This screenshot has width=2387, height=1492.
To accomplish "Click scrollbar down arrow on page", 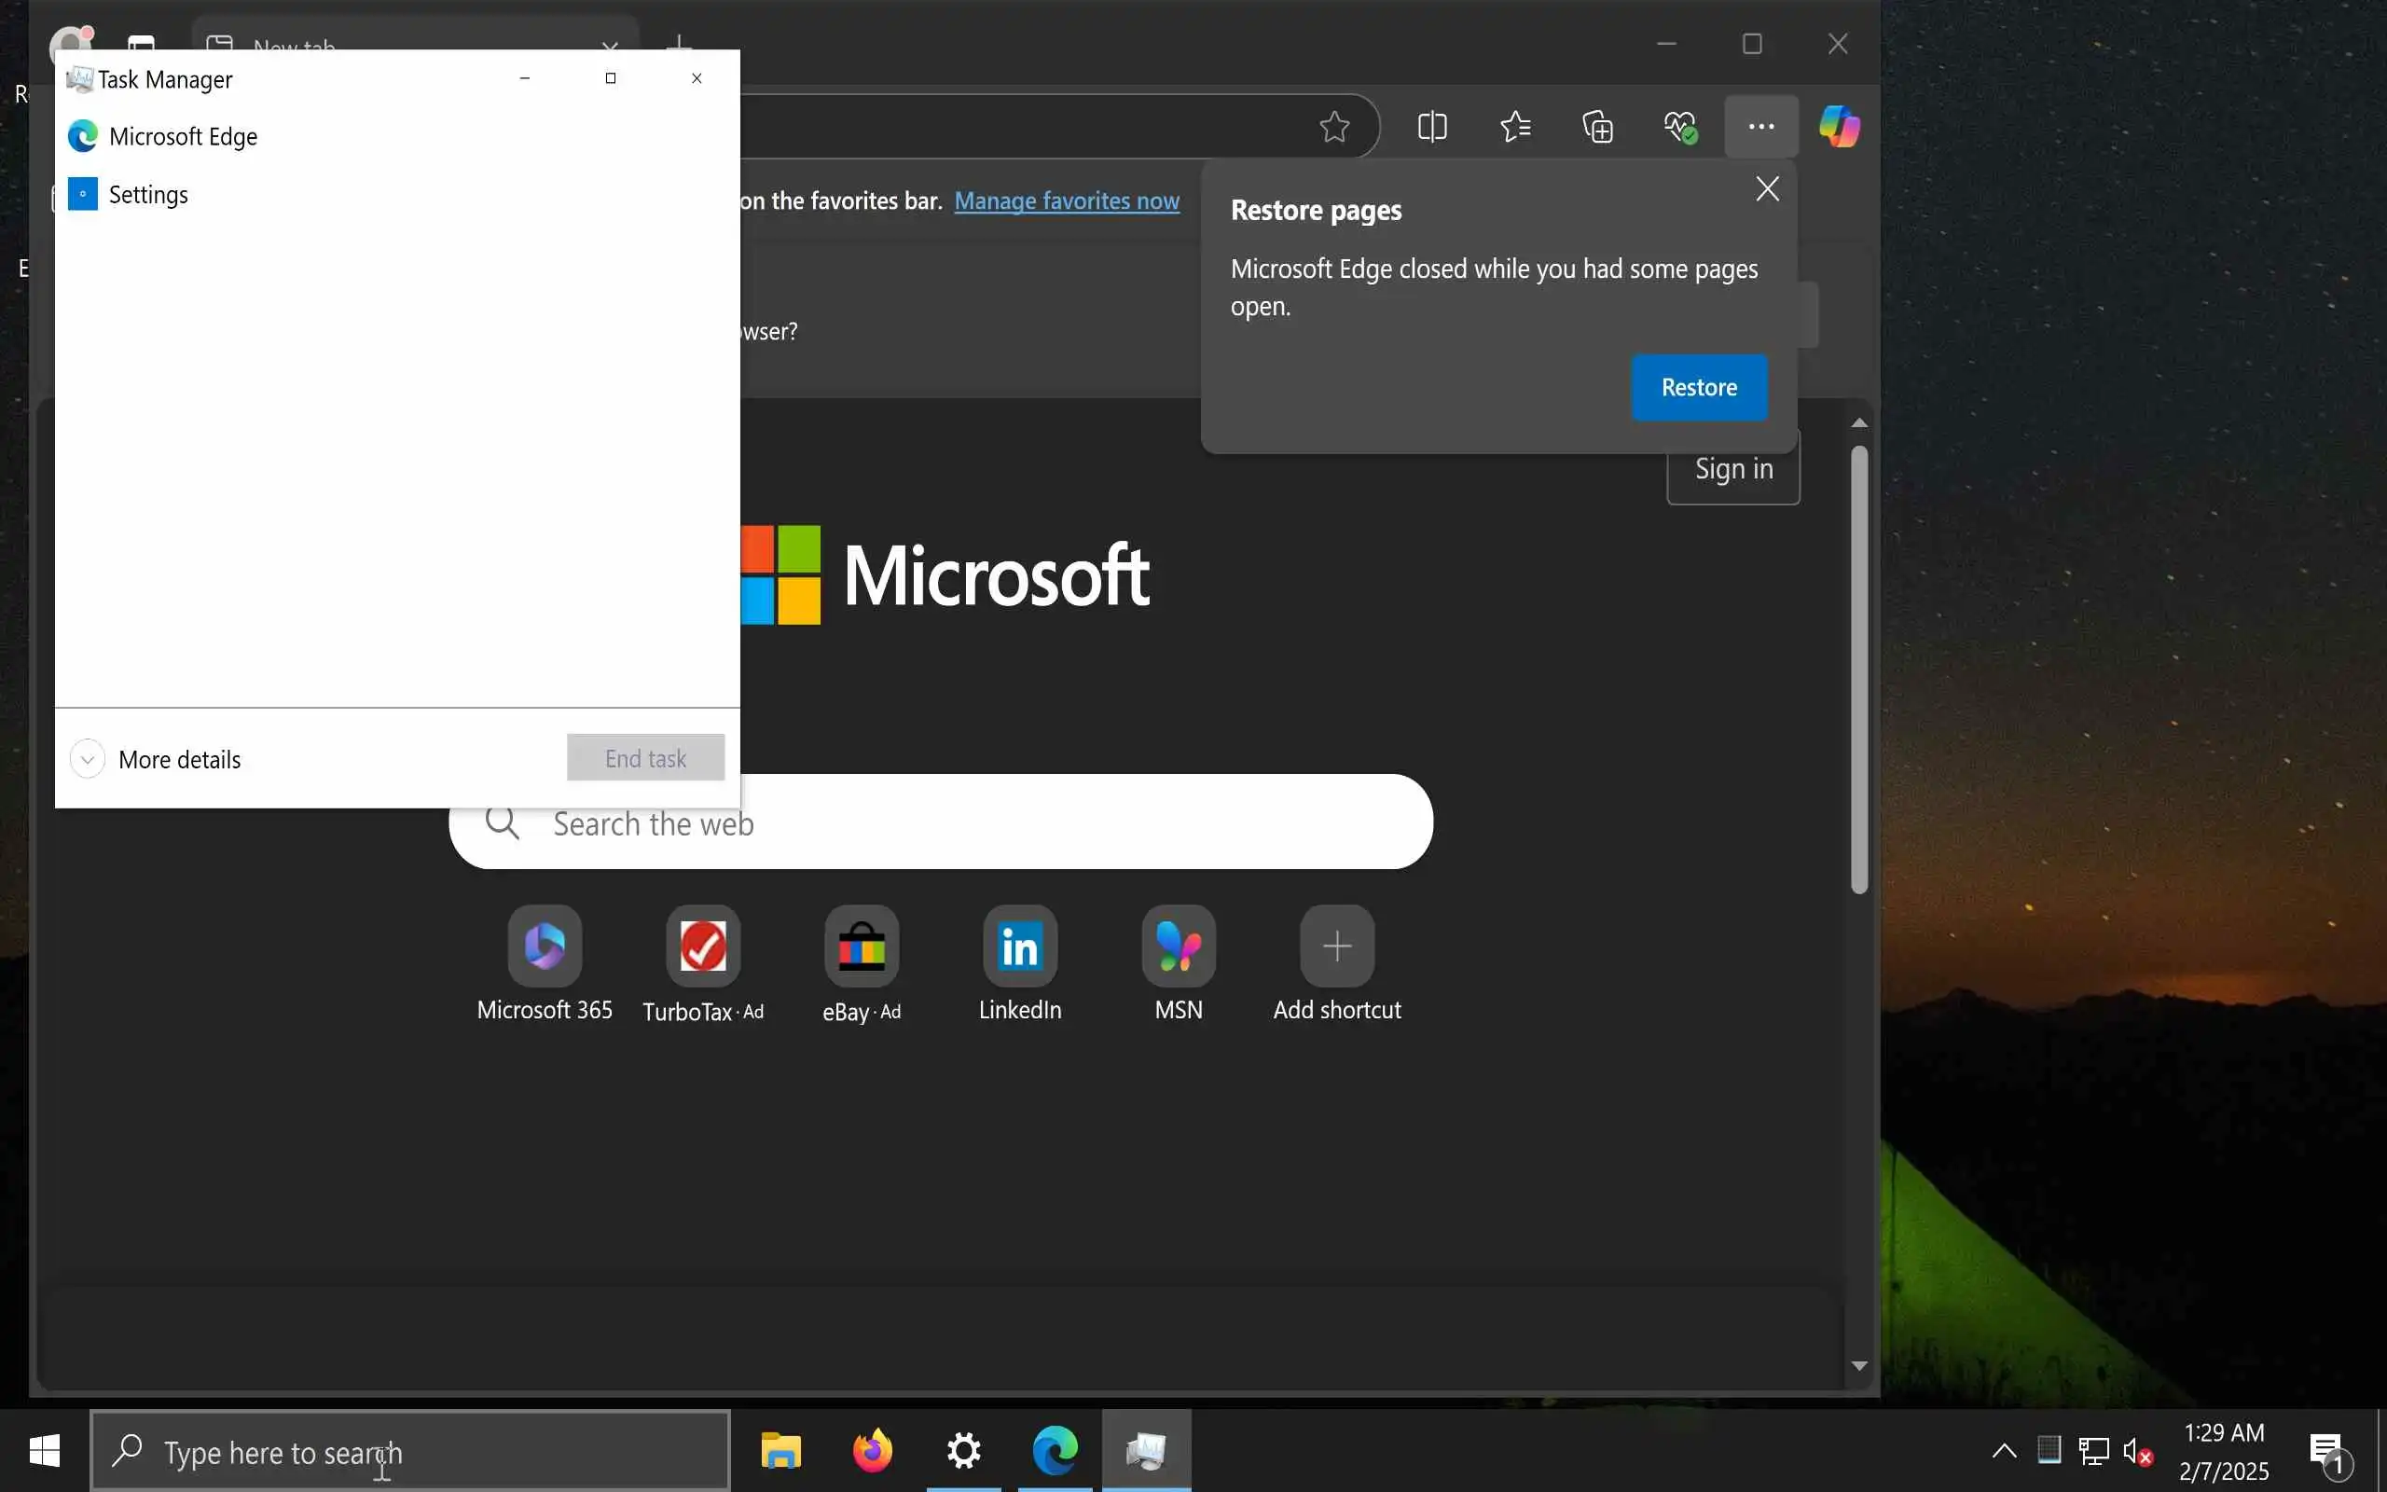I will pos(1859,1366).
